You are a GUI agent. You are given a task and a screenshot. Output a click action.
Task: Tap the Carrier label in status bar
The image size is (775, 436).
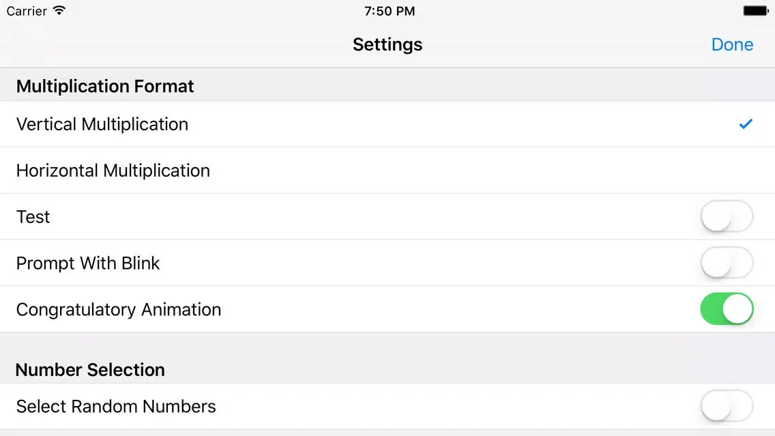click(x=26, y=11)
